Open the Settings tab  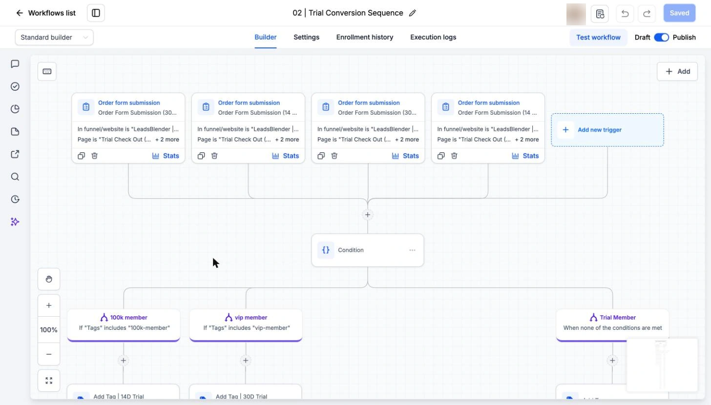coord(306,38)
